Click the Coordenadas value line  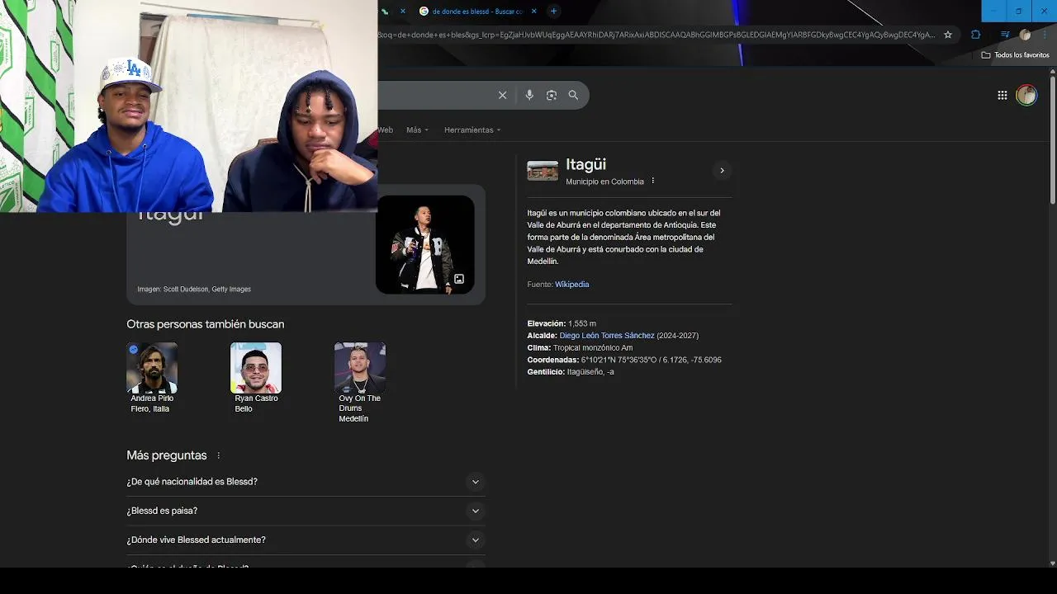(x=624, y=360)
